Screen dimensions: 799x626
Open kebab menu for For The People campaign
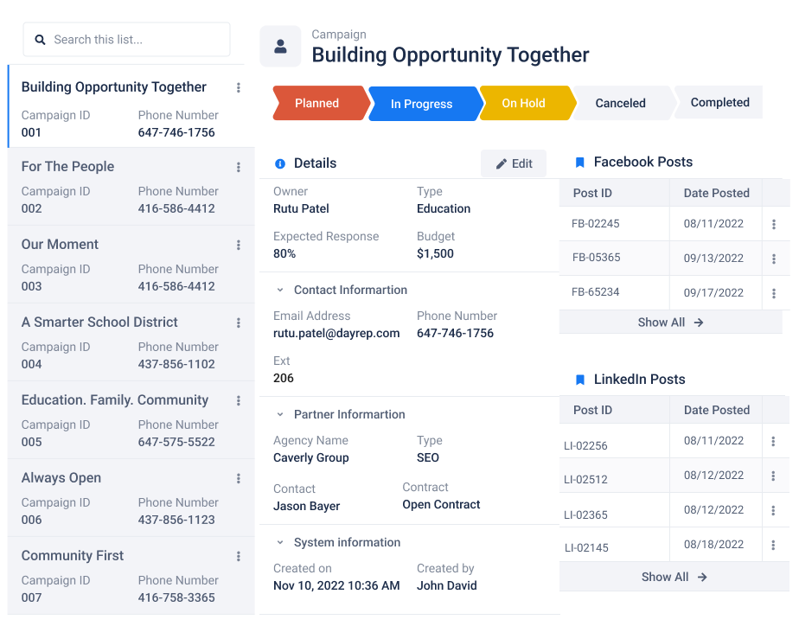(x=238, y=167)
